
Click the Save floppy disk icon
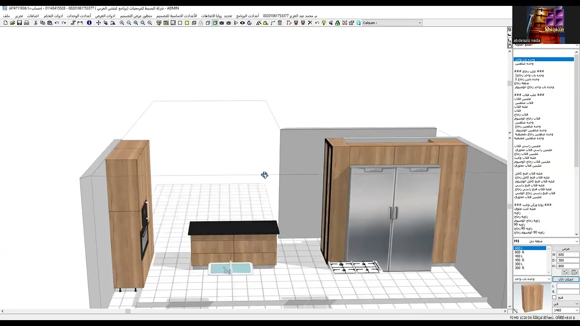coord(19,23)
